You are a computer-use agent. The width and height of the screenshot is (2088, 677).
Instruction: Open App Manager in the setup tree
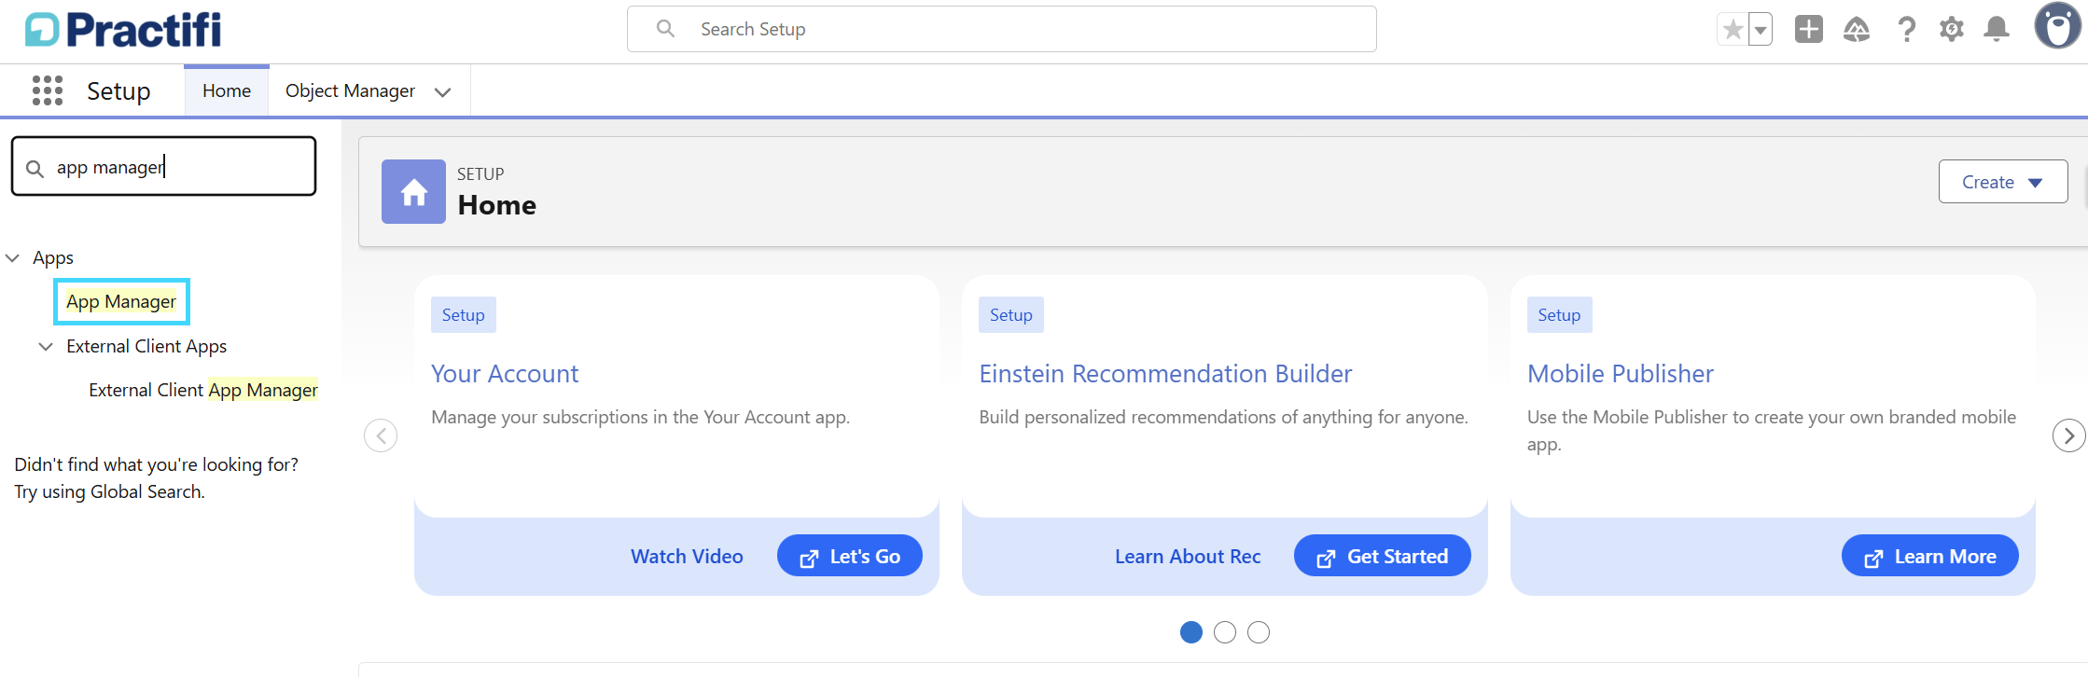click(x=121, y=301)
